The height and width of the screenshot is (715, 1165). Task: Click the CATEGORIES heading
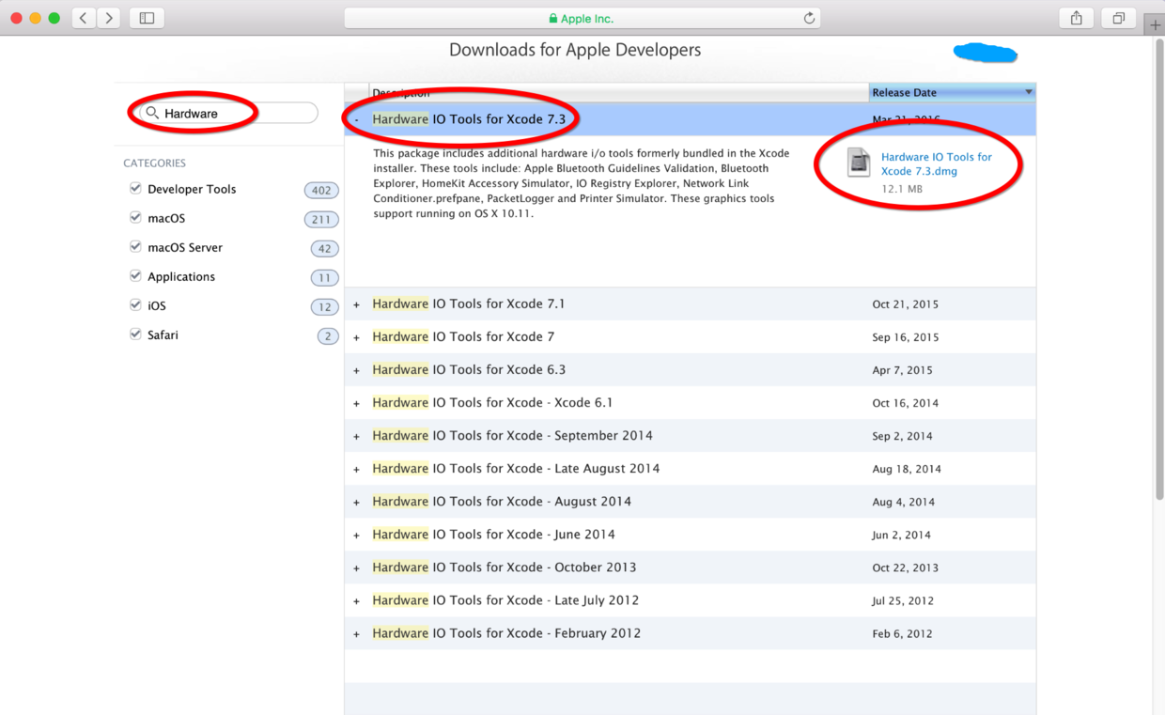click(154, 163)
